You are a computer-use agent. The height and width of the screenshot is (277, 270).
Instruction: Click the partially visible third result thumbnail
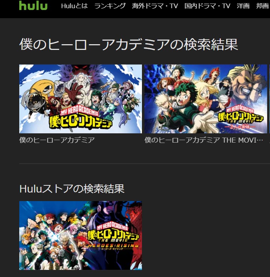[270, 99]
